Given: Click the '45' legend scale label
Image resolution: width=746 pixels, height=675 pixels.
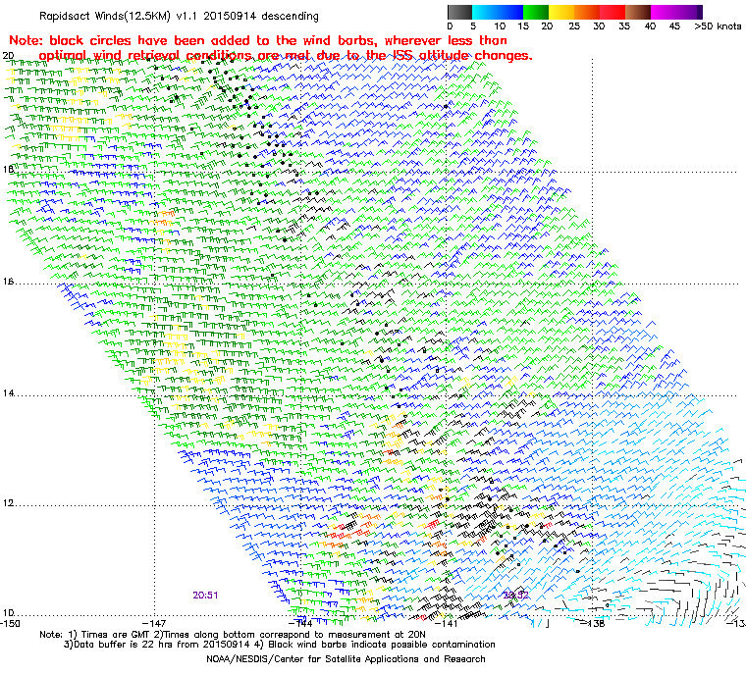Looking at the screenshot, I should [674, 26].
